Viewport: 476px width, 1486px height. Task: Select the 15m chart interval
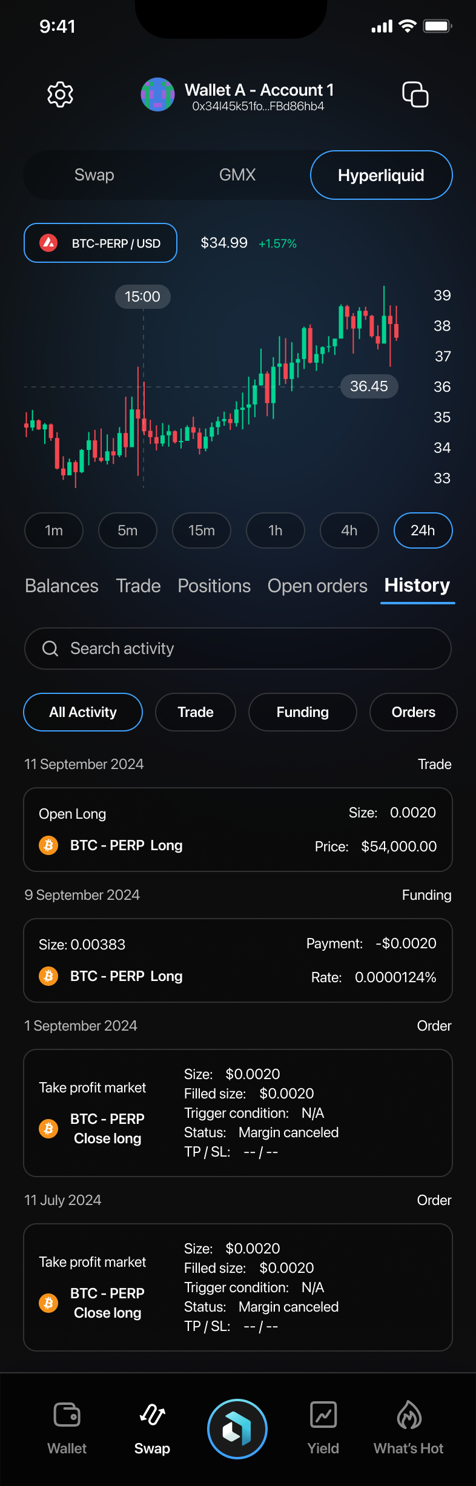tap(202, 530)
